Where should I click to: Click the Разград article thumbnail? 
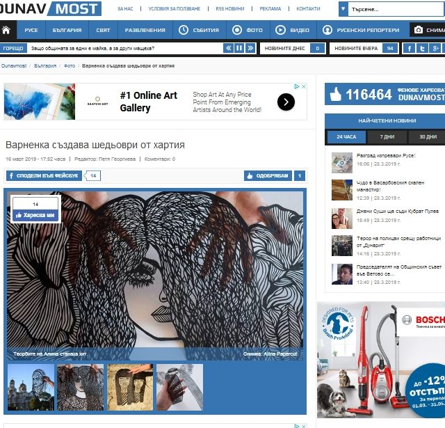click(342, 162)
